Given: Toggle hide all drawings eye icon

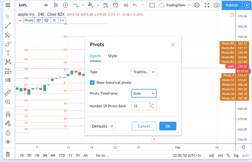Looking at the screenshot, I should click(x=8, y=142).
